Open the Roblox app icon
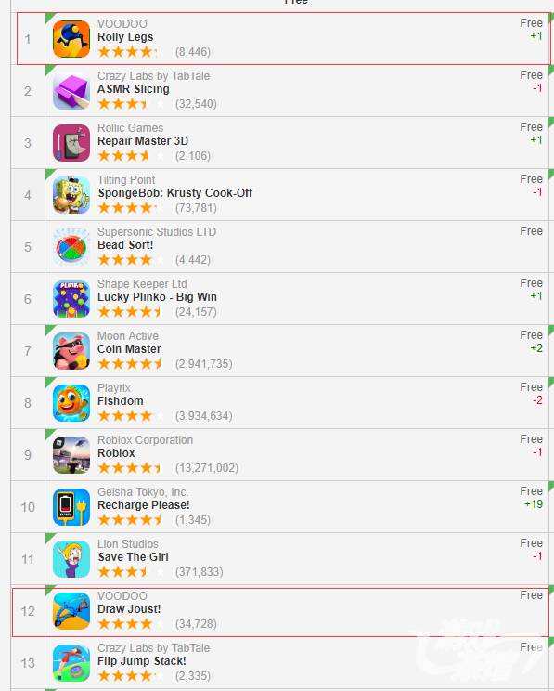The image size is (554, 691). tap(71, 455)
